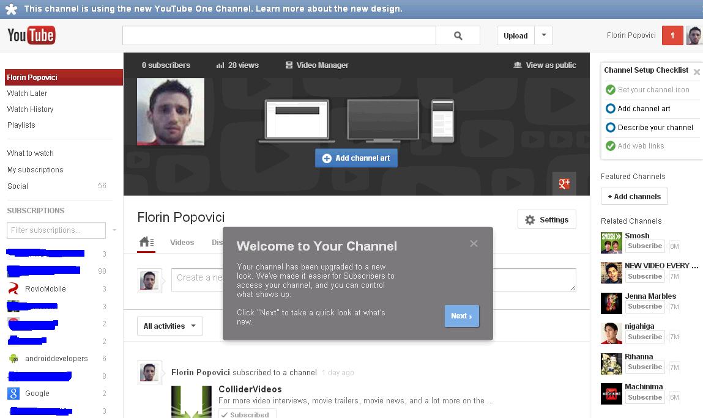Click the androiddevelopers channel icon
This screenshot has height=418, width=703.
tap(13, 358)
